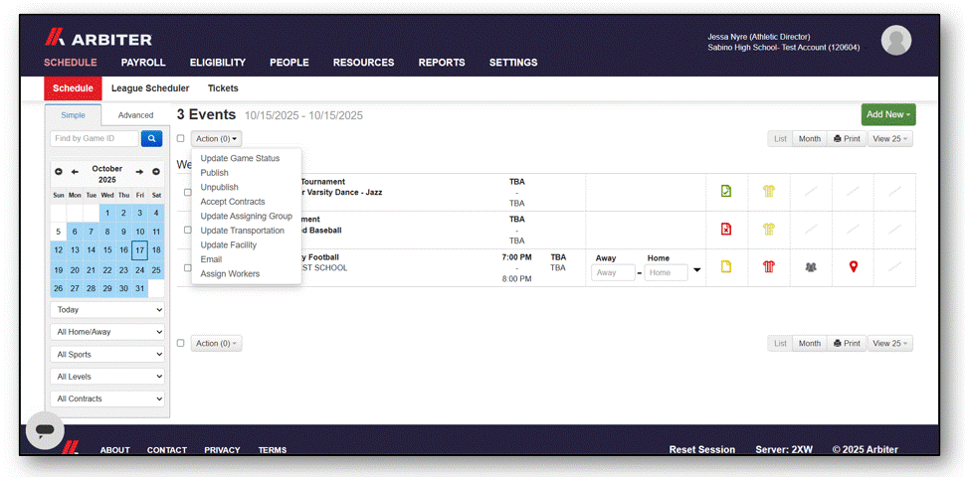Open the bottom View 25 dropdown
Screen dimensions: 965x477
890,344
